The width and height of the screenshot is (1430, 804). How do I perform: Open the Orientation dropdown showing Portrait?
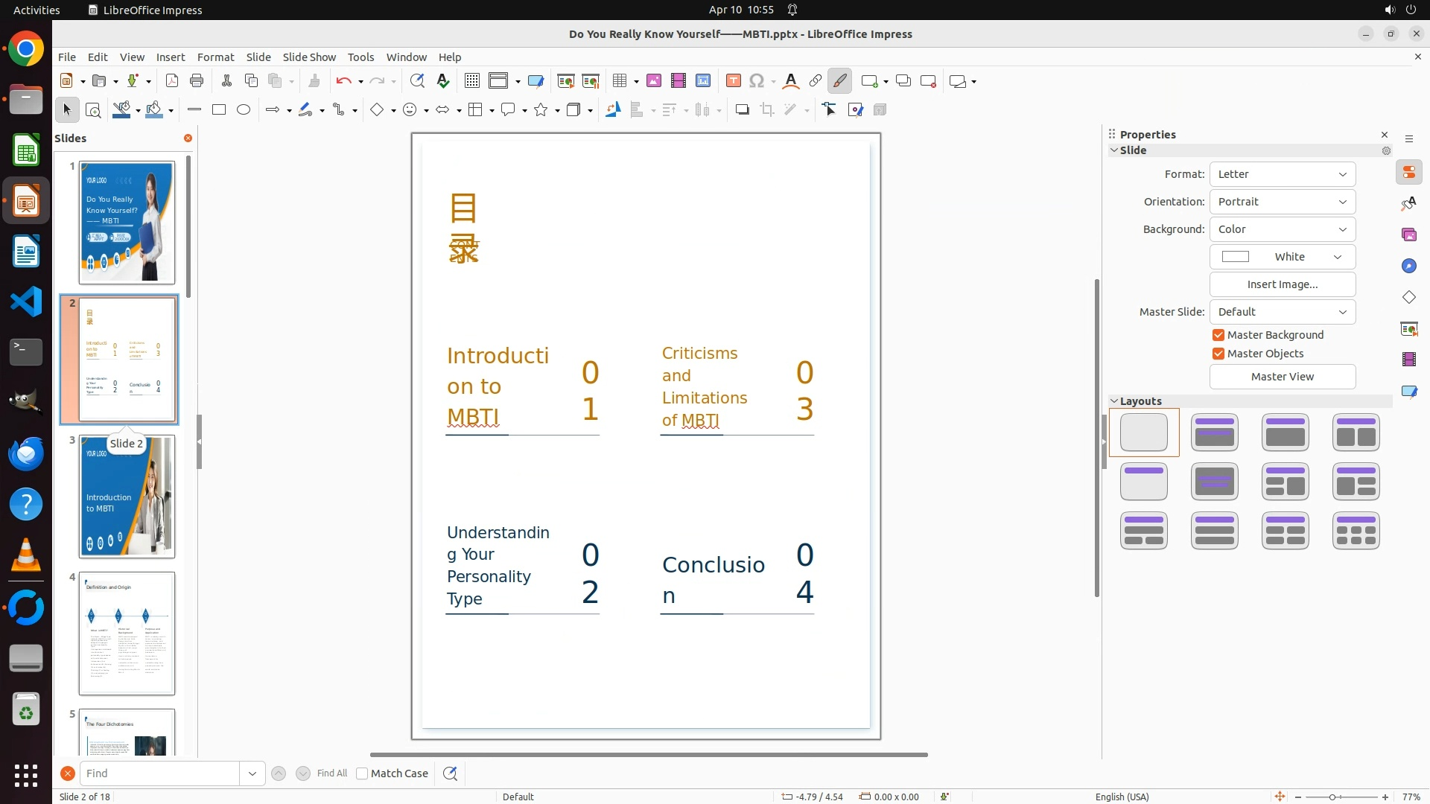[x=1282, y=202]
